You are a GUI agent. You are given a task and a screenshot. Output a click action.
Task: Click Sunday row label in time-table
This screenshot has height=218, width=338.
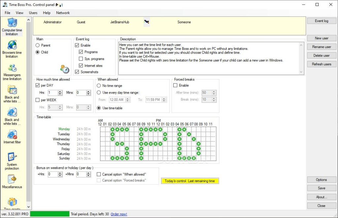click(x=64, y=158)
